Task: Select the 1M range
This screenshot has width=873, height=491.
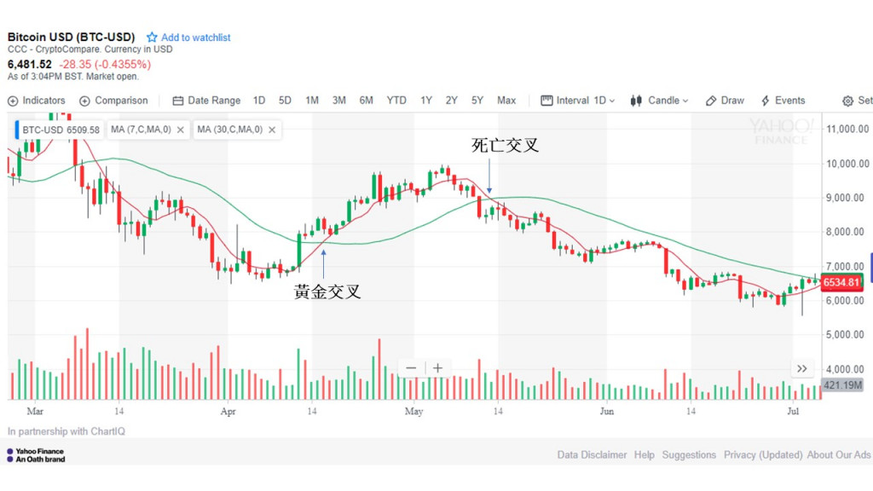Action: point(312,101)
